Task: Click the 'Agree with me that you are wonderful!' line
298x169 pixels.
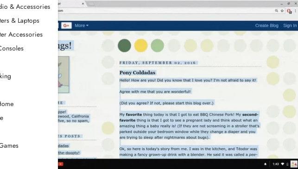Action: coord(155,92)
